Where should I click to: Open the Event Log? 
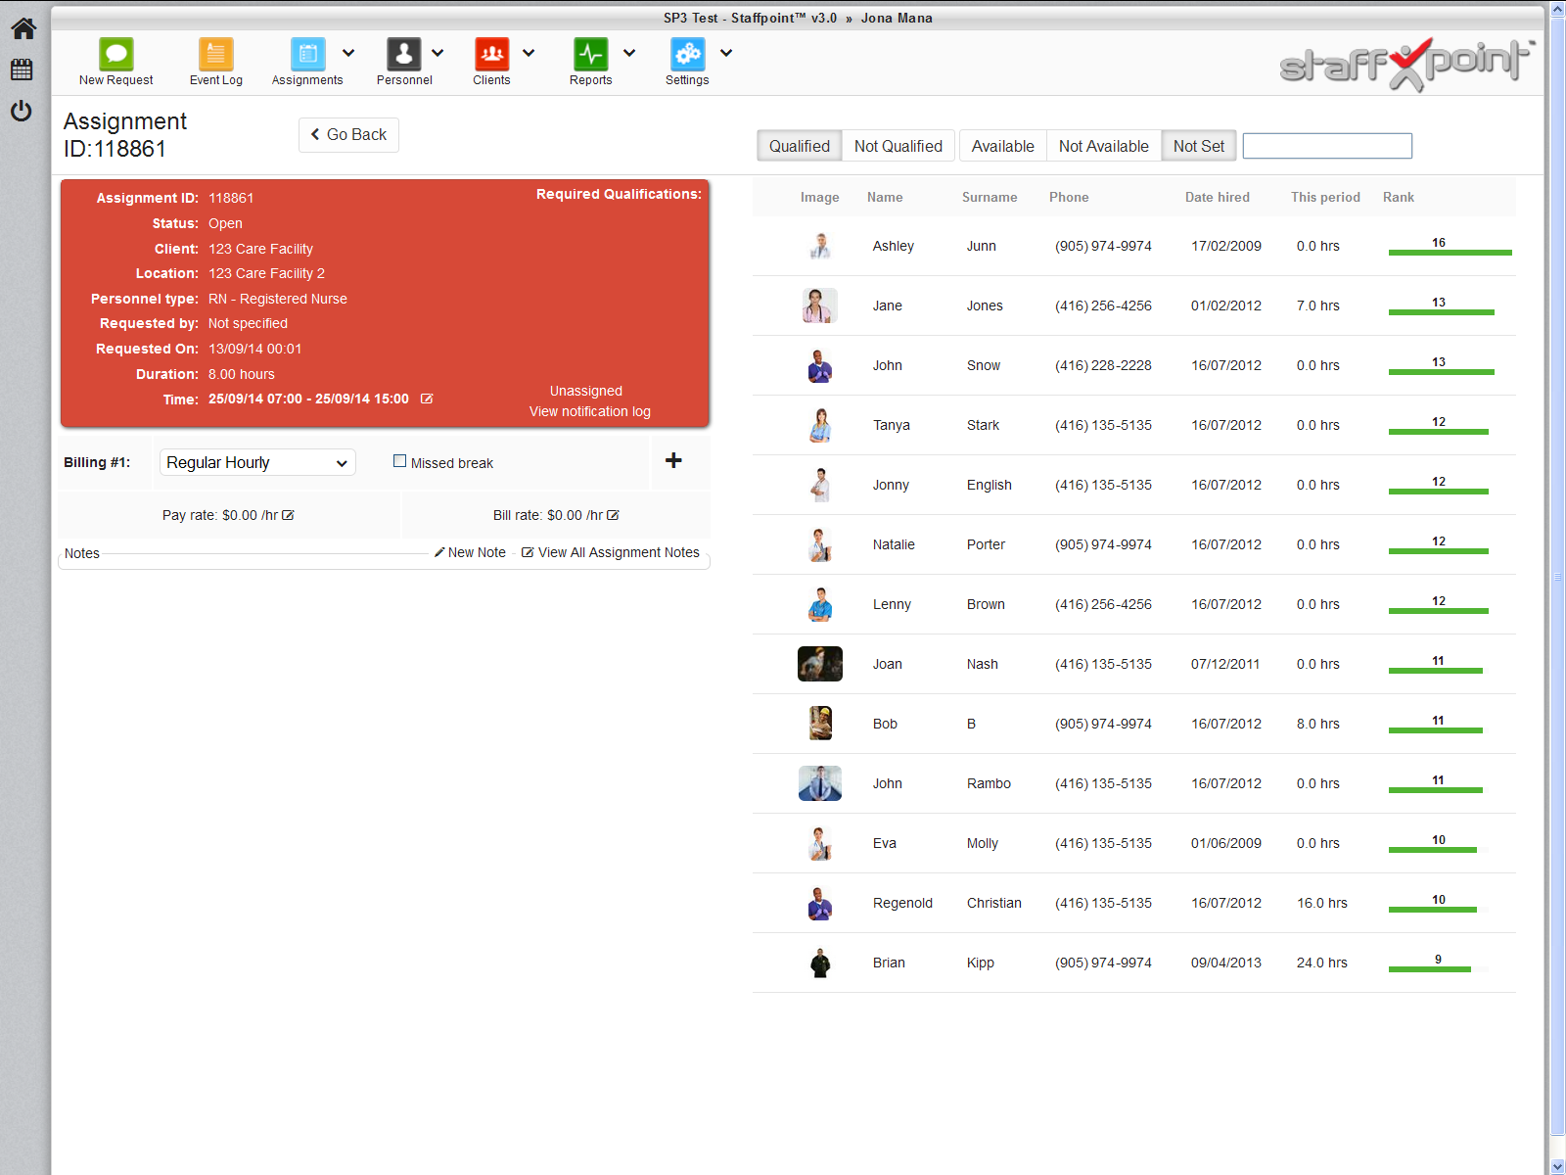click(x=215, y=61)
